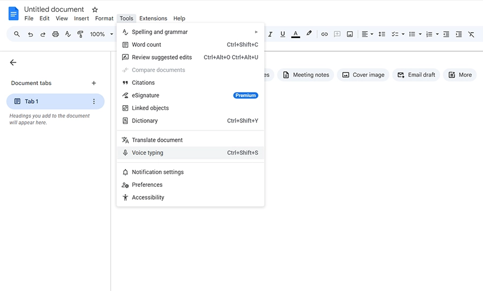Click the Email draft chip

[x=416, y=75]
